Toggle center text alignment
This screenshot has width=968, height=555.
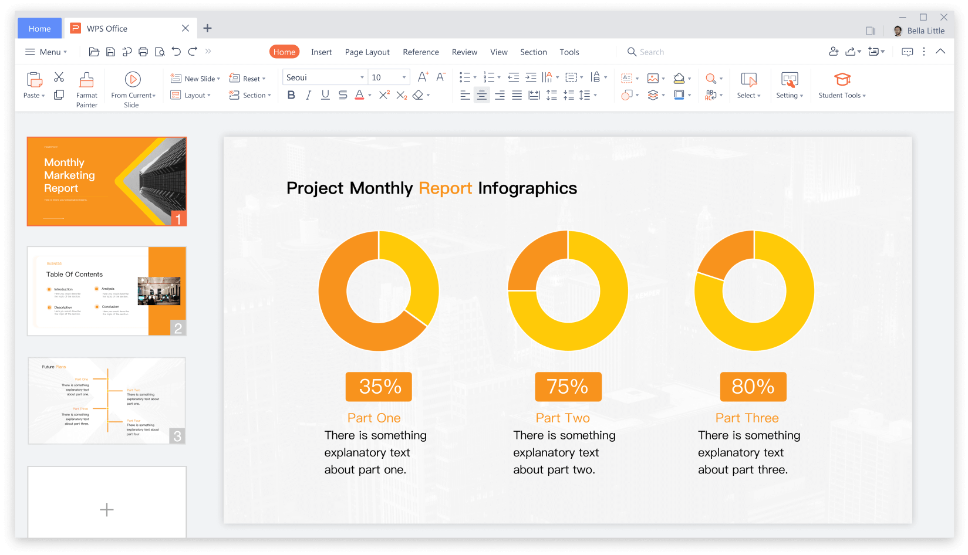[x=482, y=95]
